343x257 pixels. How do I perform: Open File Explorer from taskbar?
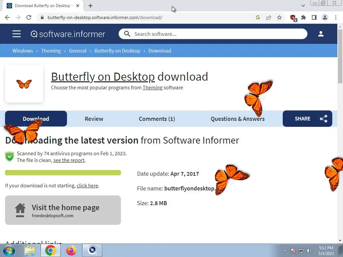tap(30, 250)
